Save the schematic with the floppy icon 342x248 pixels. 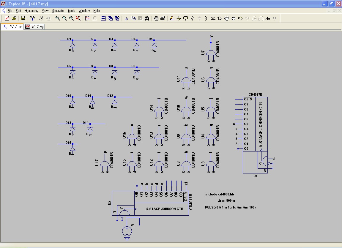tap(23, 18)
